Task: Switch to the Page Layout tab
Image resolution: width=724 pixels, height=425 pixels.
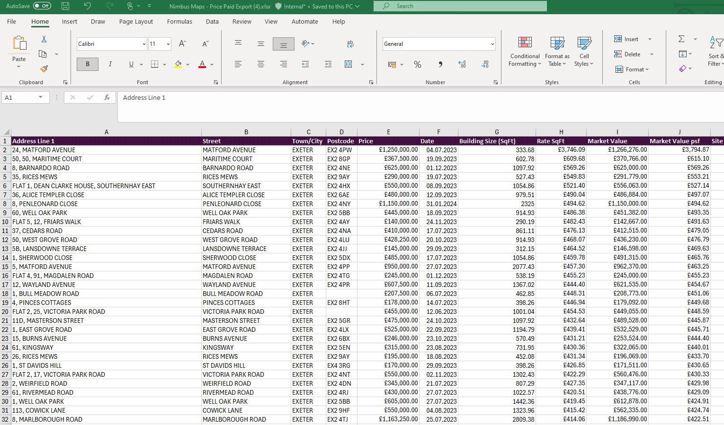Action: 136,22
